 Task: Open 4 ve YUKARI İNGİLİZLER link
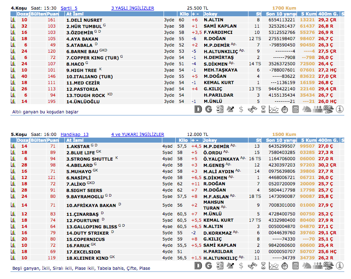click(138, 134)
